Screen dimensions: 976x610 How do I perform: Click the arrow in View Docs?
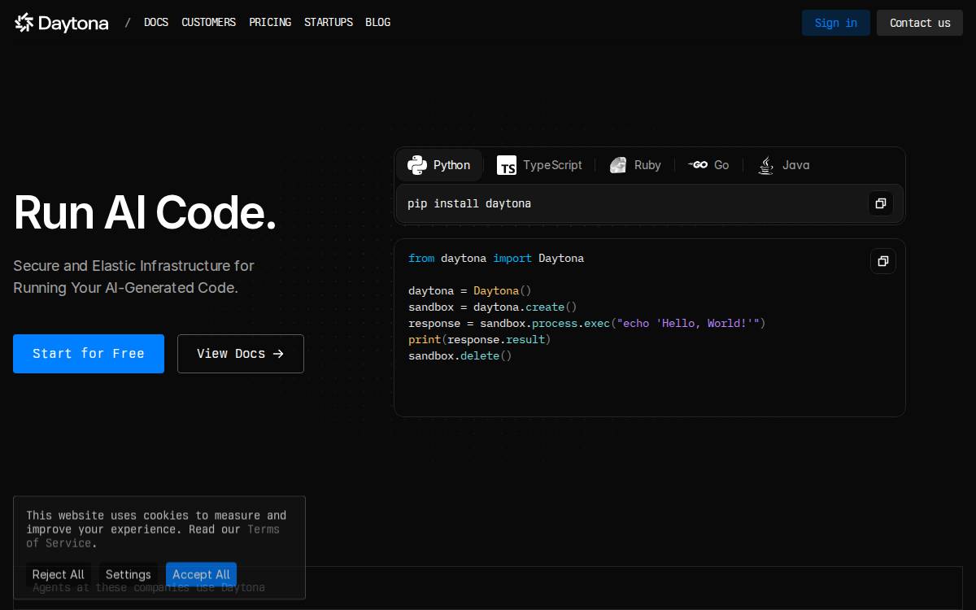tap(278, 354)
